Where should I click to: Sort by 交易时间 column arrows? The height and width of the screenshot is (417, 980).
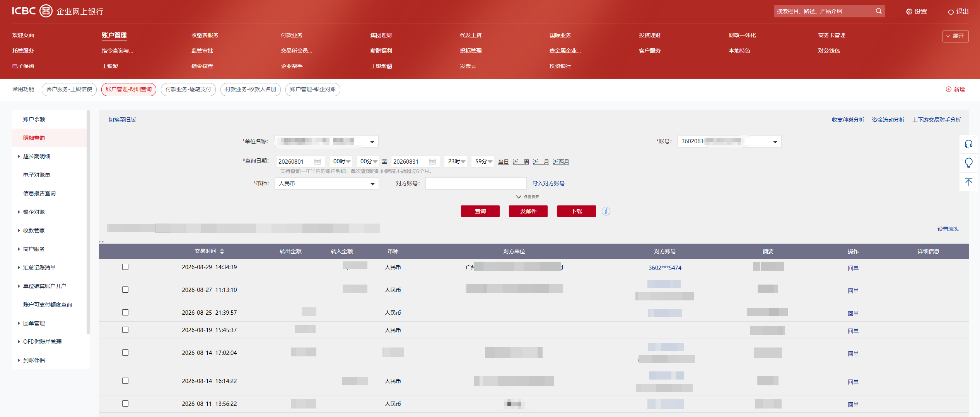222,251
